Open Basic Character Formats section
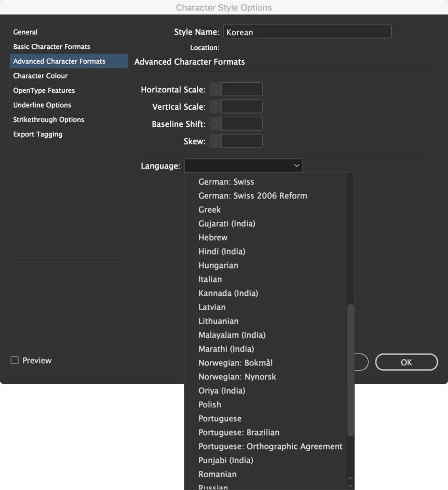Viewport: 448px width, 490px height. (x=69, y=46)
